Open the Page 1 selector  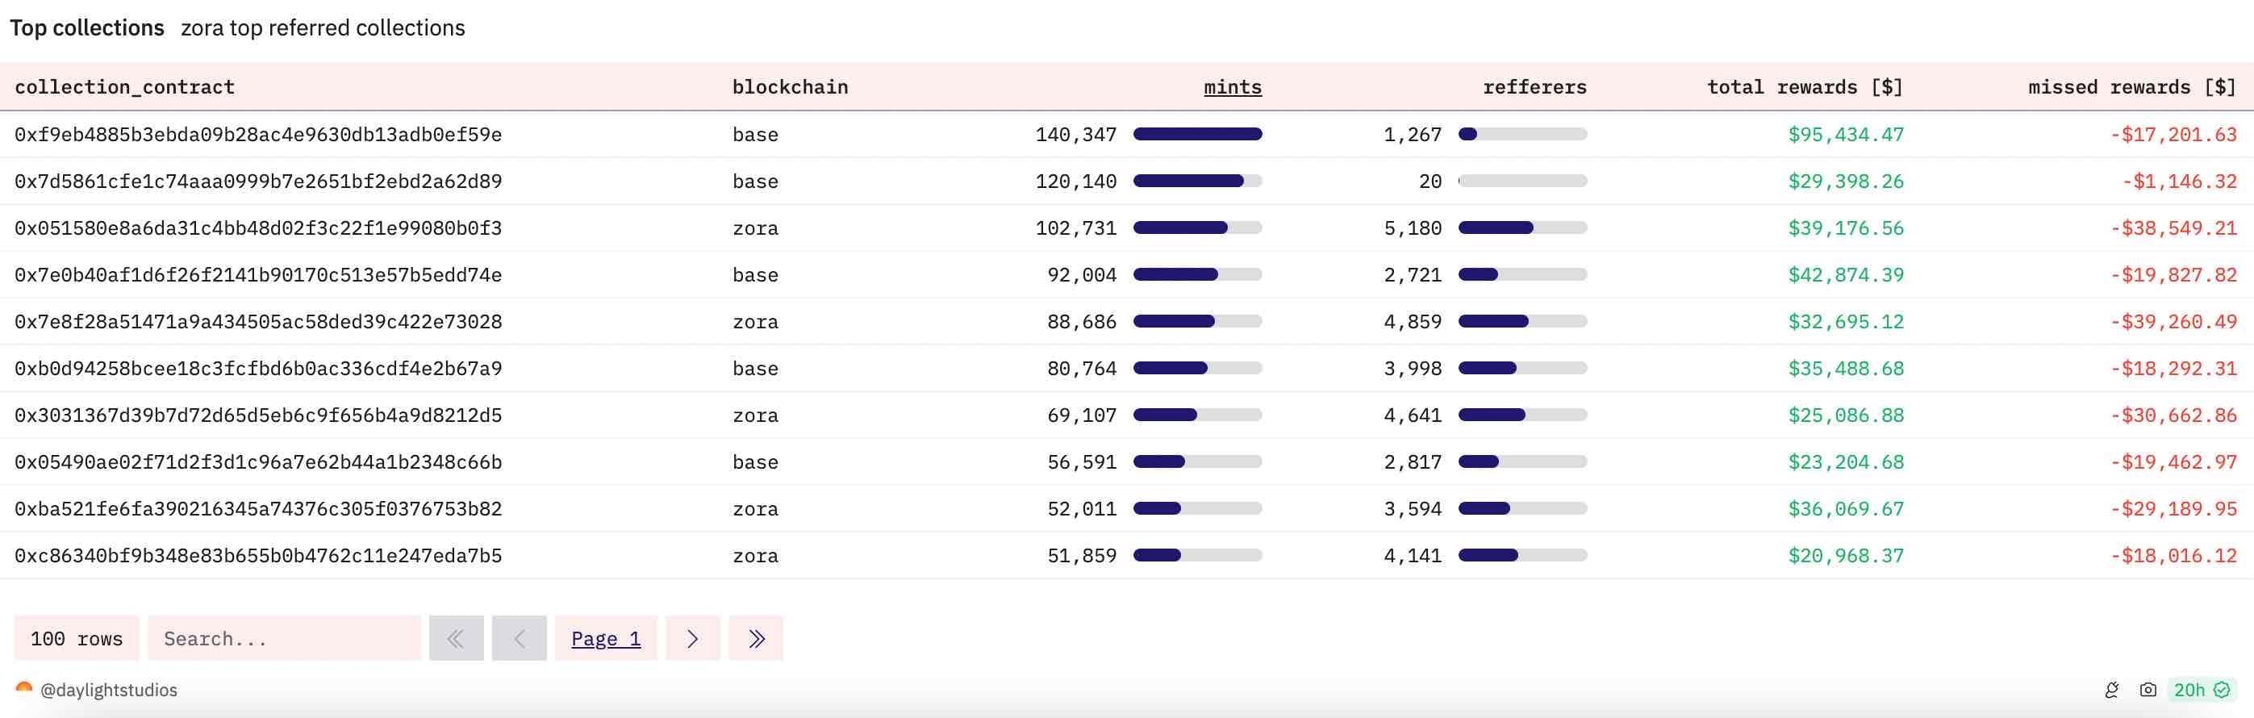[x=606, y=638]
